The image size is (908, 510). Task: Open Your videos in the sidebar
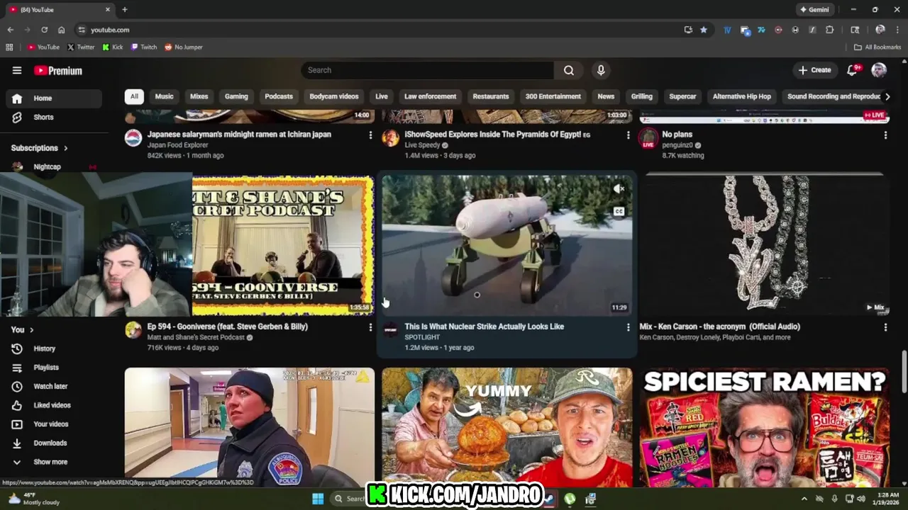click(x=54, y=424)
